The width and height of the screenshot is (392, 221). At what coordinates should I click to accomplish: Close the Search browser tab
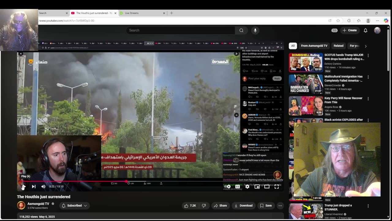click(67, 13)
